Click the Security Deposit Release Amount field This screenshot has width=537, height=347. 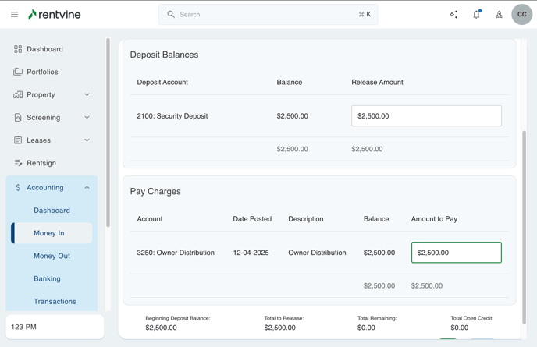pyautogui.click(x=426, y=116)
